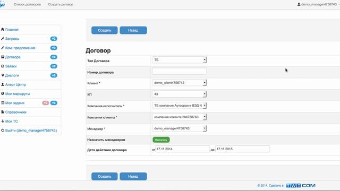The image size is (340, 191).
Task: Click the site logo in top-left corner
Action: pyautogui.click(x=2, y=4)
